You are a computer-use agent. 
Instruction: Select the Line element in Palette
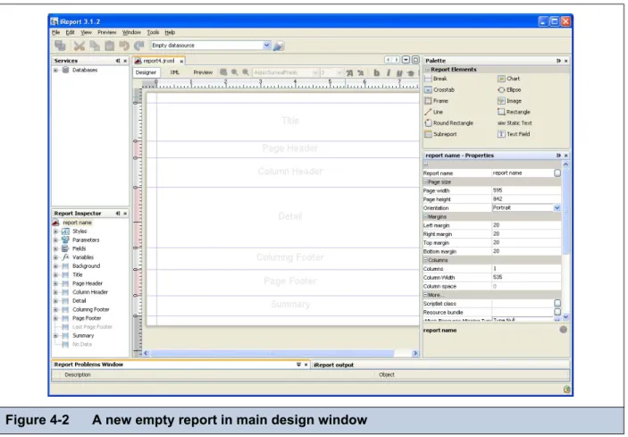(x=434, y=112)
